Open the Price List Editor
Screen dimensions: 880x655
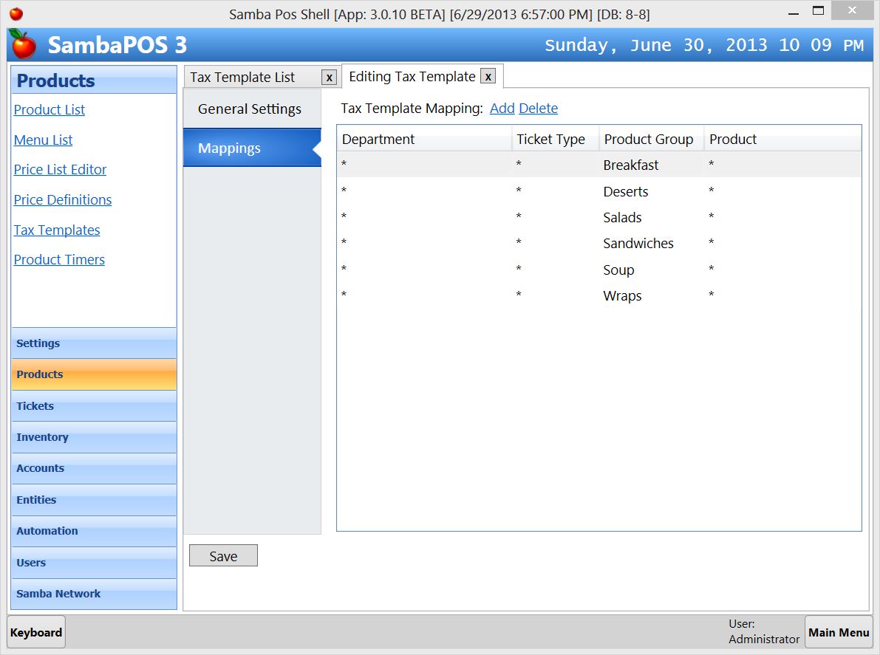point(60,169)
